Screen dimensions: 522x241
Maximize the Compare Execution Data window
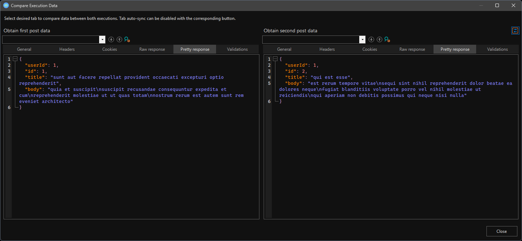(x=497, y=6)
